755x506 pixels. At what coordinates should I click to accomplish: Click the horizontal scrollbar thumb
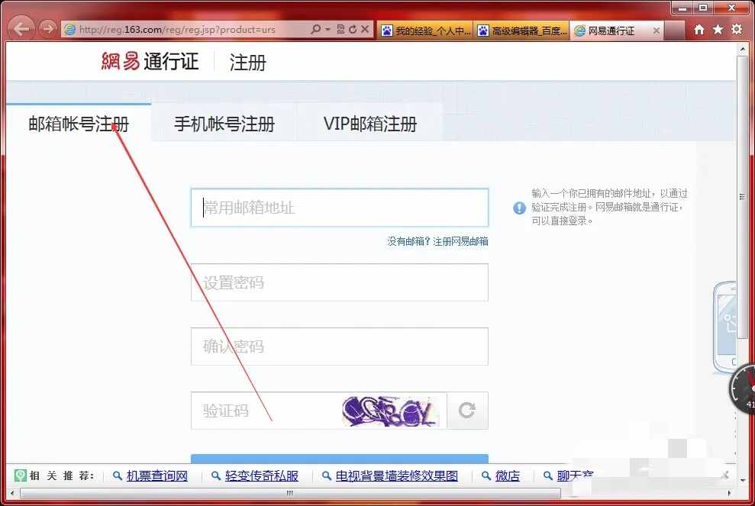pos(290,493)
